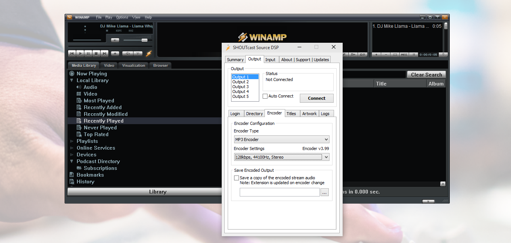Open the Encoder Settings bitrate dropdown
The width and height of the screenshot is (511, 243).
(282, 157)
